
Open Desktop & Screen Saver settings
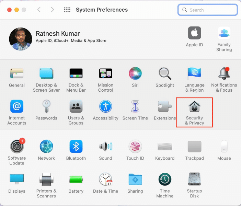click(46, 73)
